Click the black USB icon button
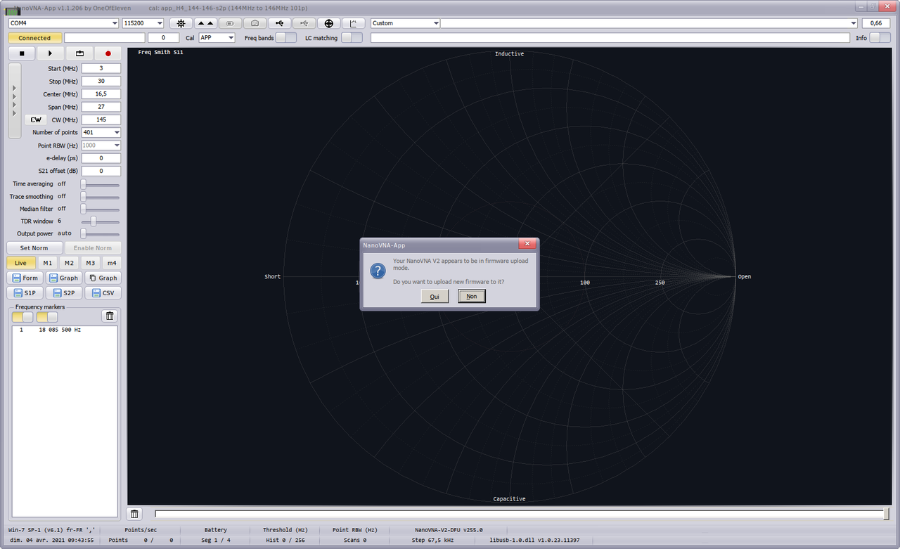Image resolution: width=900 pixels, height=549 pixels. (279, 23)
